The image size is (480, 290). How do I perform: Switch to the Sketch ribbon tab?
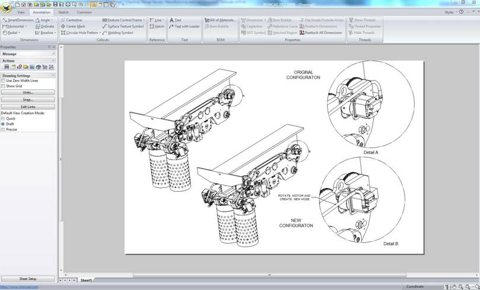[63, 12]
